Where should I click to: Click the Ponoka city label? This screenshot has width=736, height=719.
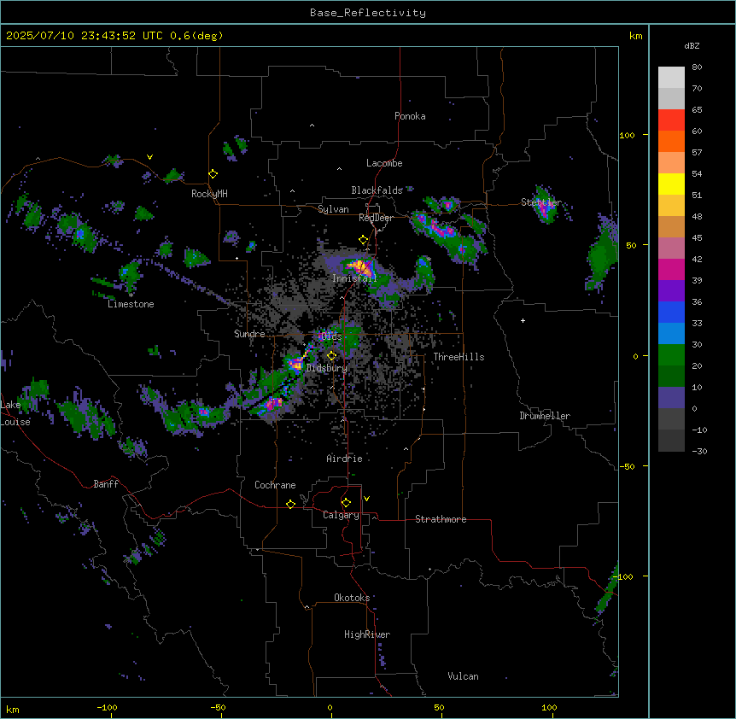pos(410,116)
